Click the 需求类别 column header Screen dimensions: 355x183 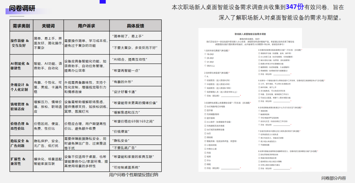coord(21,26)
